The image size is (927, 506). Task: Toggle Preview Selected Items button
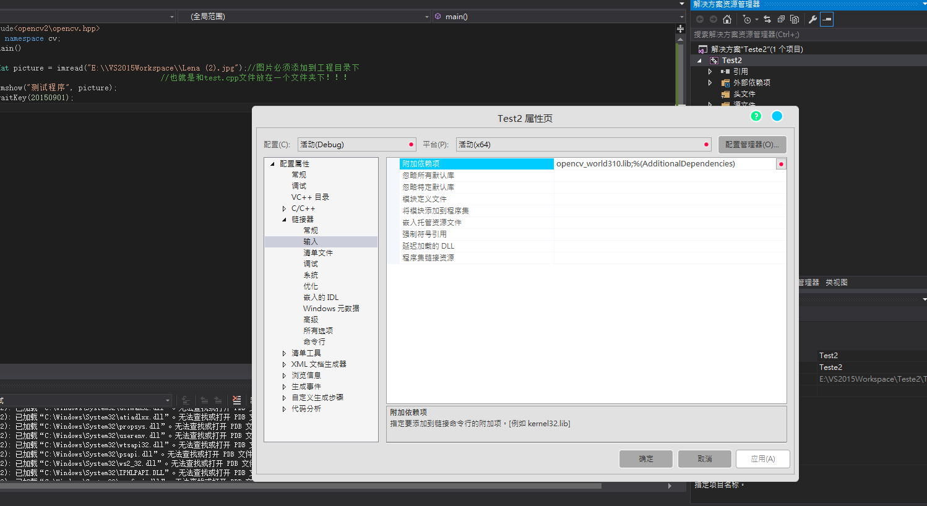827,19
